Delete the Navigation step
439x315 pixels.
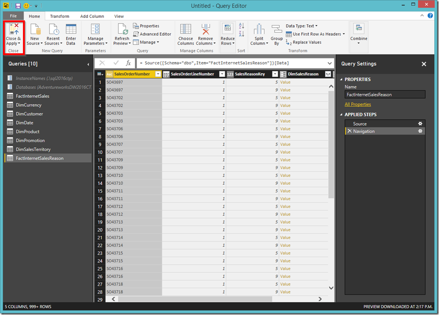(349, 131)
